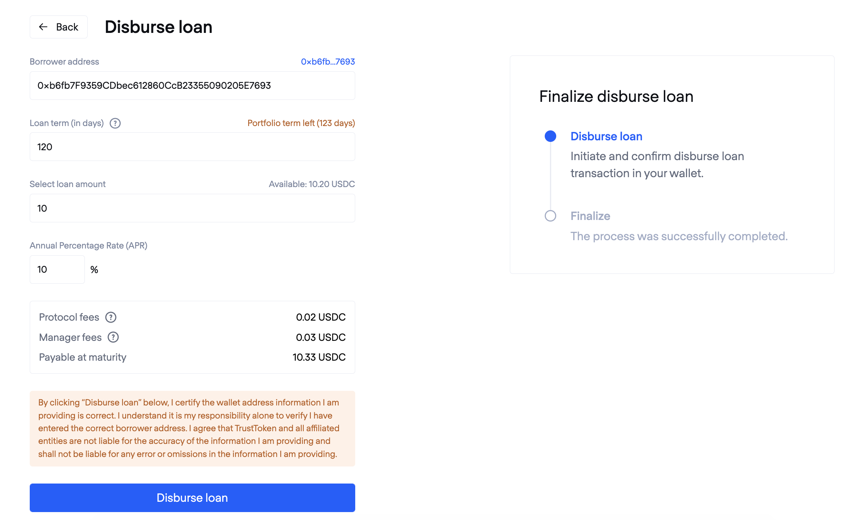The height and width of the screenshot is (520, 850).
Task: Focus the Borrower address input field
Action: pos(192,86)
